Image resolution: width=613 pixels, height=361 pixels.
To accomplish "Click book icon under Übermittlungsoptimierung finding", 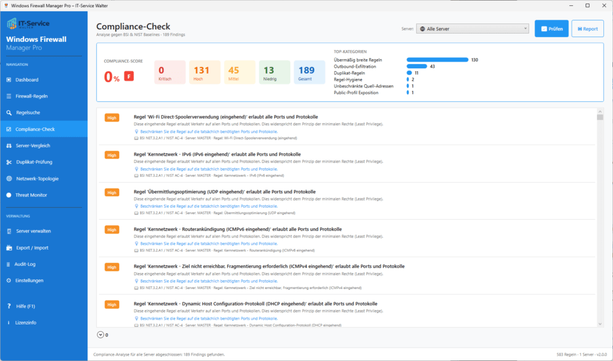I will (136, 213).
